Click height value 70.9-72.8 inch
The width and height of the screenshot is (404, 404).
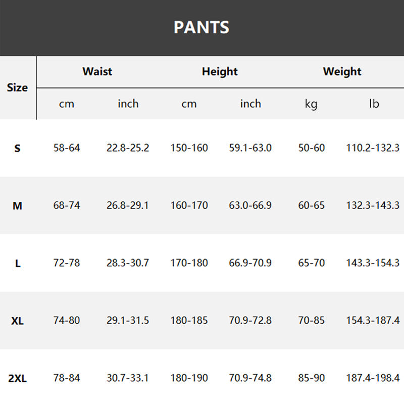pyautogui.click(x=250, y=321)
